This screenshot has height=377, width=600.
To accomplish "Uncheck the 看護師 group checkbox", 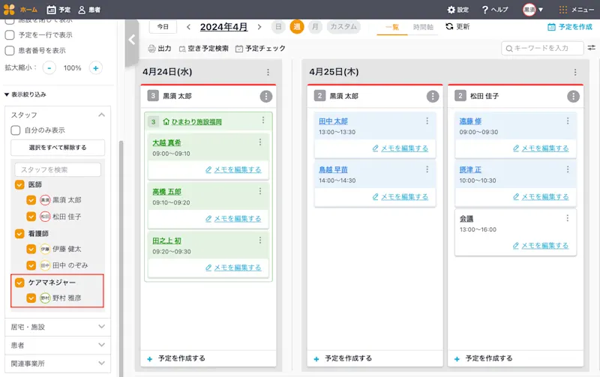I will tap(19, 234).
